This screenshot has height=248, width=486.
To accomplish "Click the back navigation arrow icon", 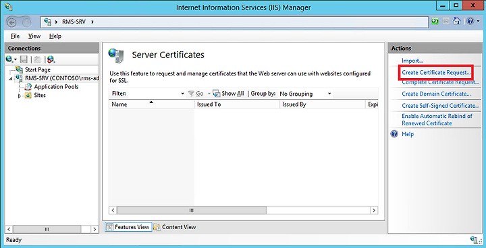I will pos(11,22).
